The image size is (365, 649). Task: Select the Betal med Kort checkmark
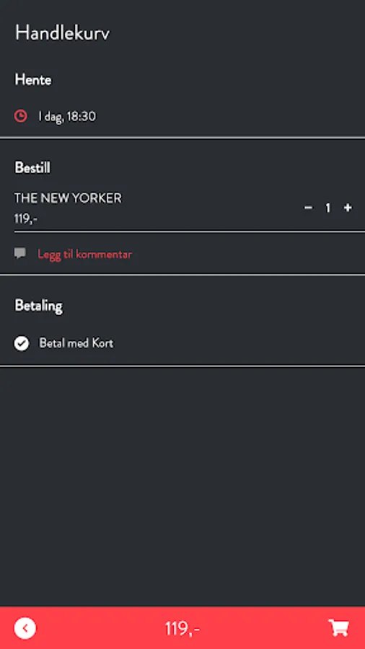(22, 343)
